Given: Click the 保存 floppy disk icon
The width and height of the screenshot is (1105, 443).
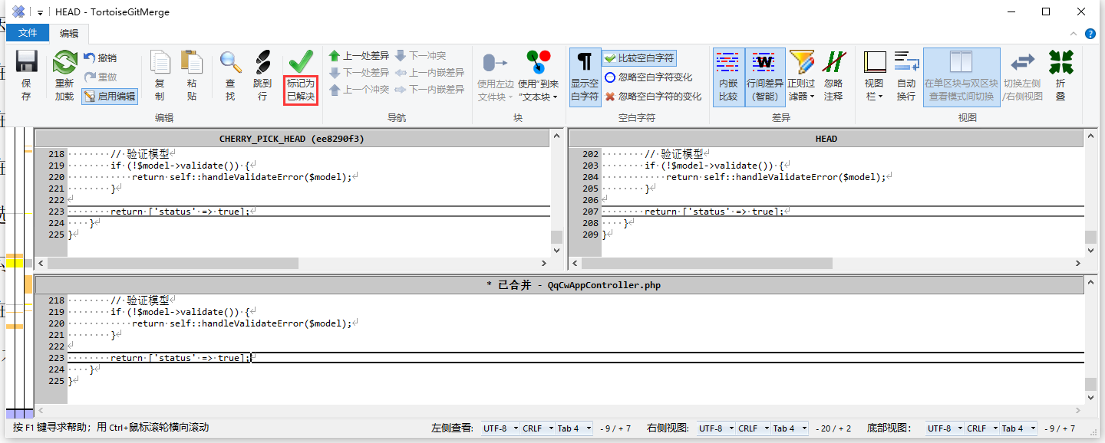Looking at the screenshot, I should (26, 62).
